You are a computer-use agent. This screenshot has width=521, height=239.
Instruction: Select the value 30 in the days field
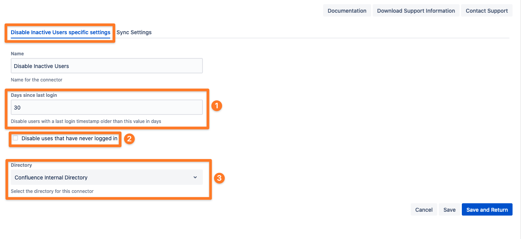18,107
